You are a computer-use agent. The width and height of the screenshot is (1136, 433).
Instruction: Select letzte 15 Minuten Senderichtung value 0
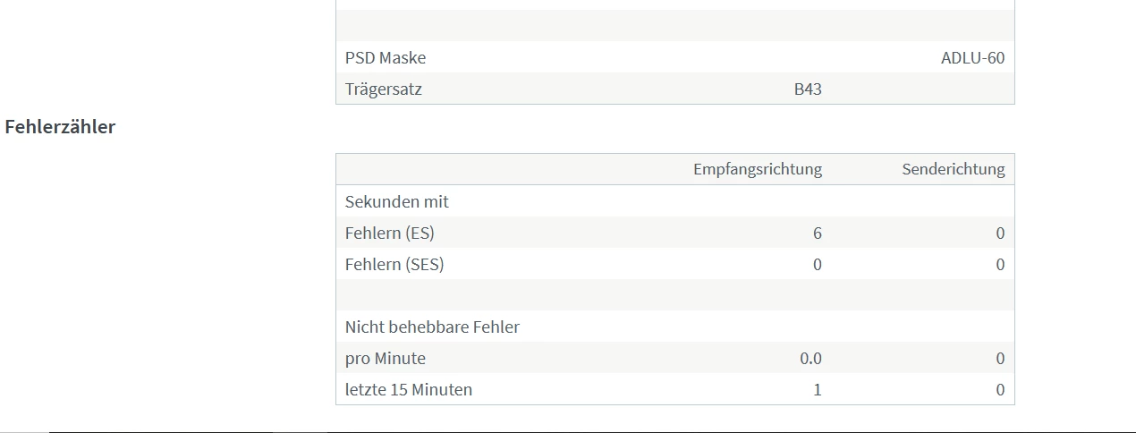tap(1000, 390)
